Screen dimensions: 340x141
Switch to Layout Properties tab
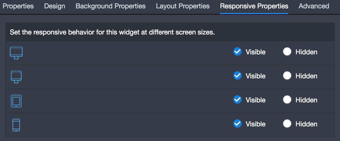click(183, 6)
